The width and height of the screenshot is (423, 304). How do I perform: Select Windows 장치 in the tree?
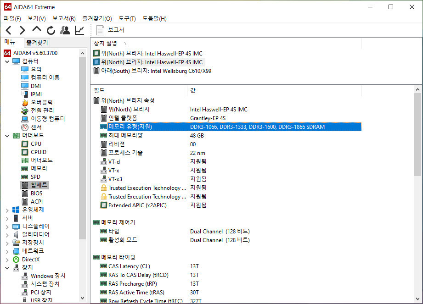(48, 276)
